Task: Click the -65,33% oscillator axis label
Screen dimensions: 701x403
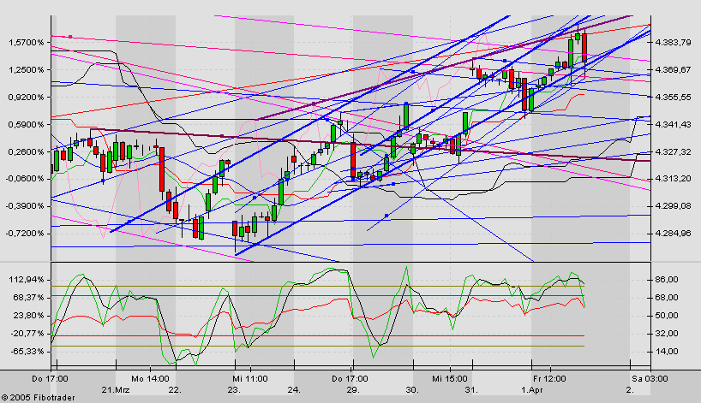Action: click(x=27, y=352)
